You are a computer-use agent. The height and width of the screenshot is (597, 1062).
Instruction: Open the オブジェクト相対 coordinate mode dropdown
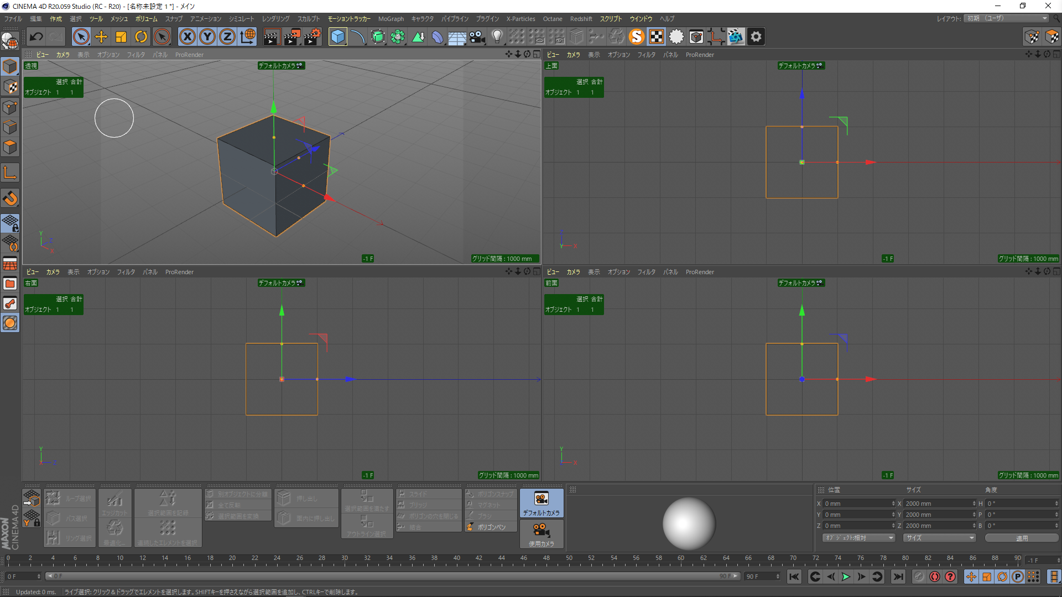tap(858, 538)
